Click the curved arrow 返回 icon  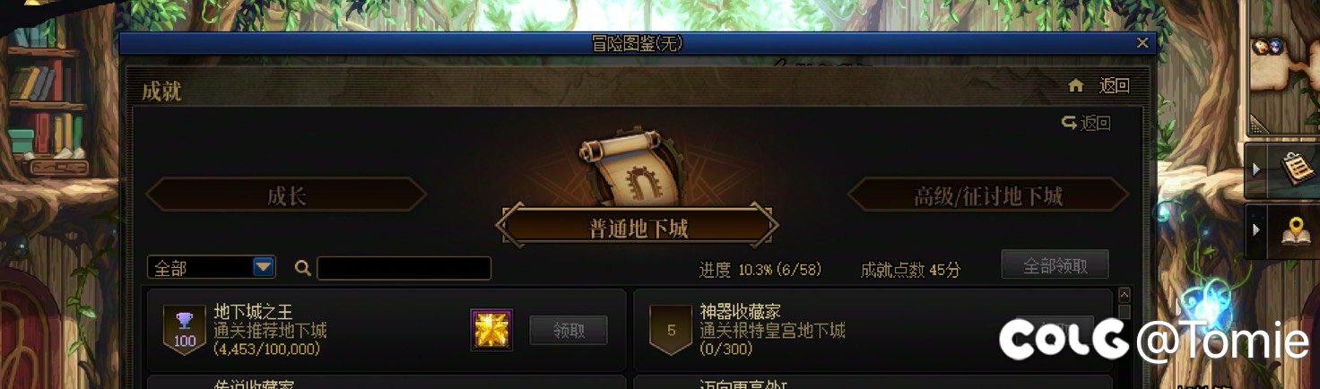click(1069, 123)
